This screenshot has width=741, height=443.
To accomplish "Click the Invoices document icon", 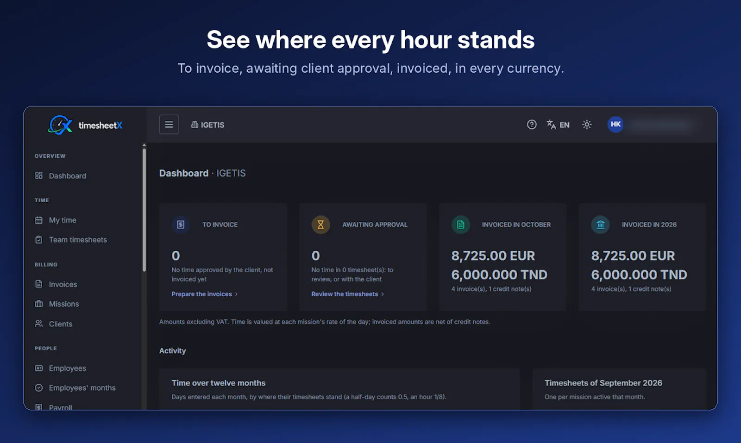I will (39, 284).
